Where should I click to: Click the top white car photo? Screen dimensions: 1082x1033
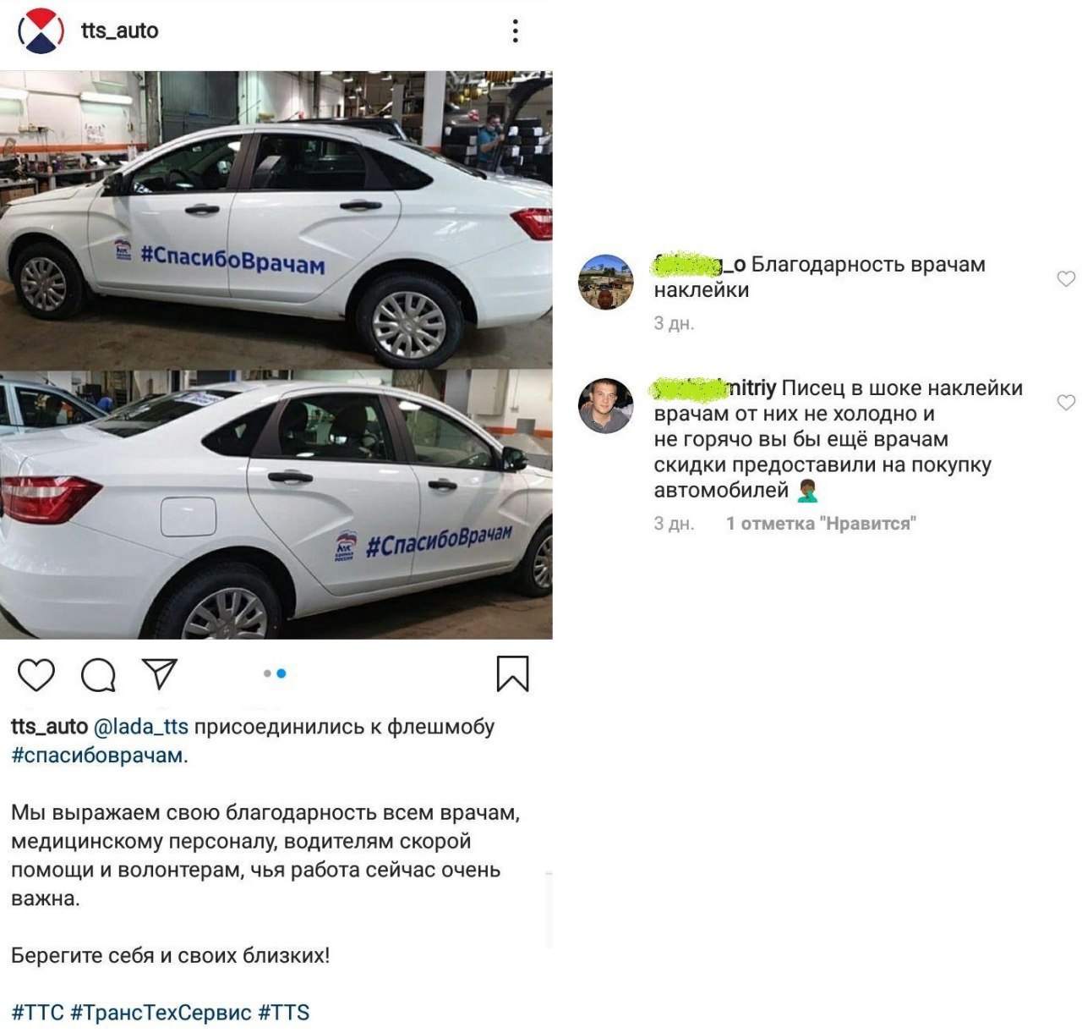276,220
